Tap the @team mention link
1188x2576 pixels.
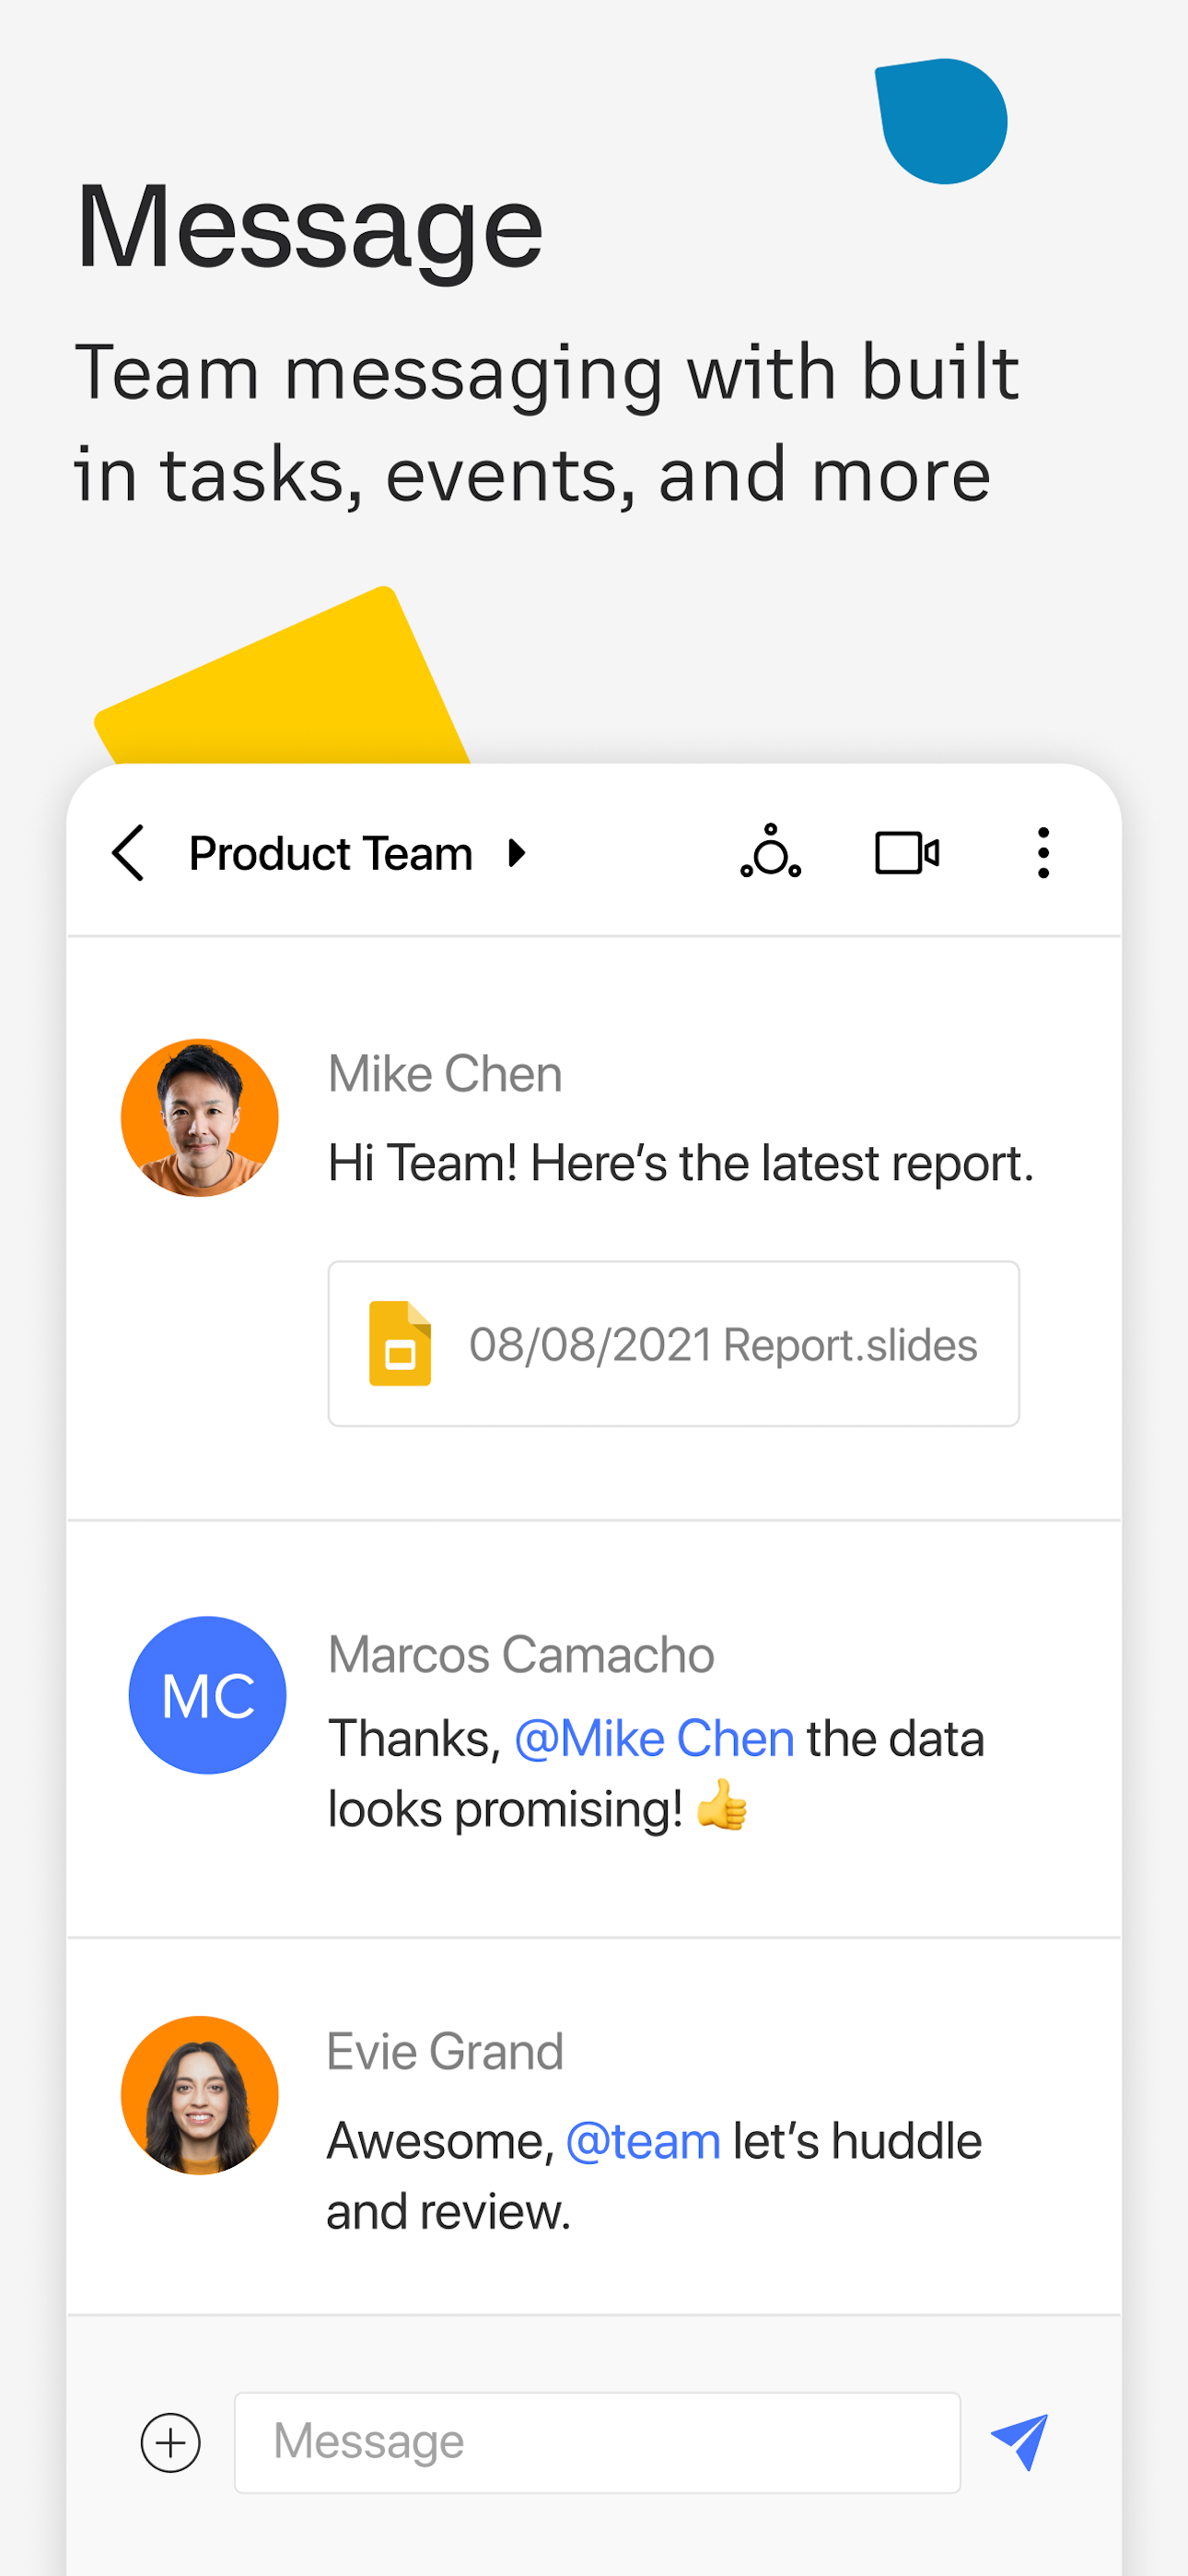click(x=643, y=2141)
